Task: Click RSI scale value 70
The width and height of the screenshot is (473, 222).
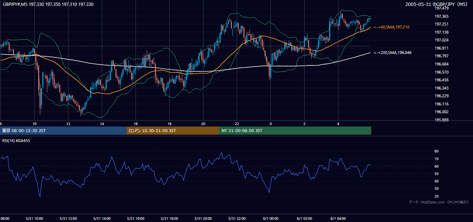Action: tap(436, 159)
